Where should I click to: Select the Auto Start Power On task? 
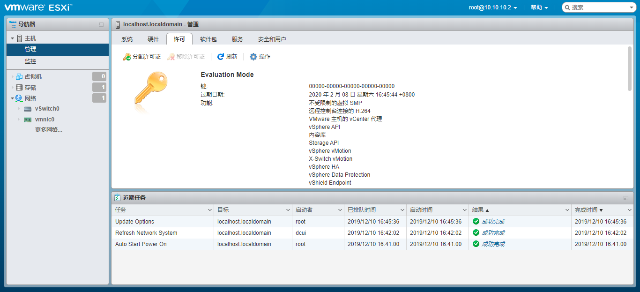tap(372, 244)
